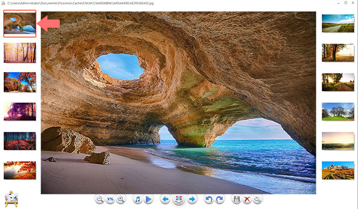The width and height of the screenshot is (358, 209).
Task: Select the bare trees on green hill thumbnail
Action: tap(338, 111)
